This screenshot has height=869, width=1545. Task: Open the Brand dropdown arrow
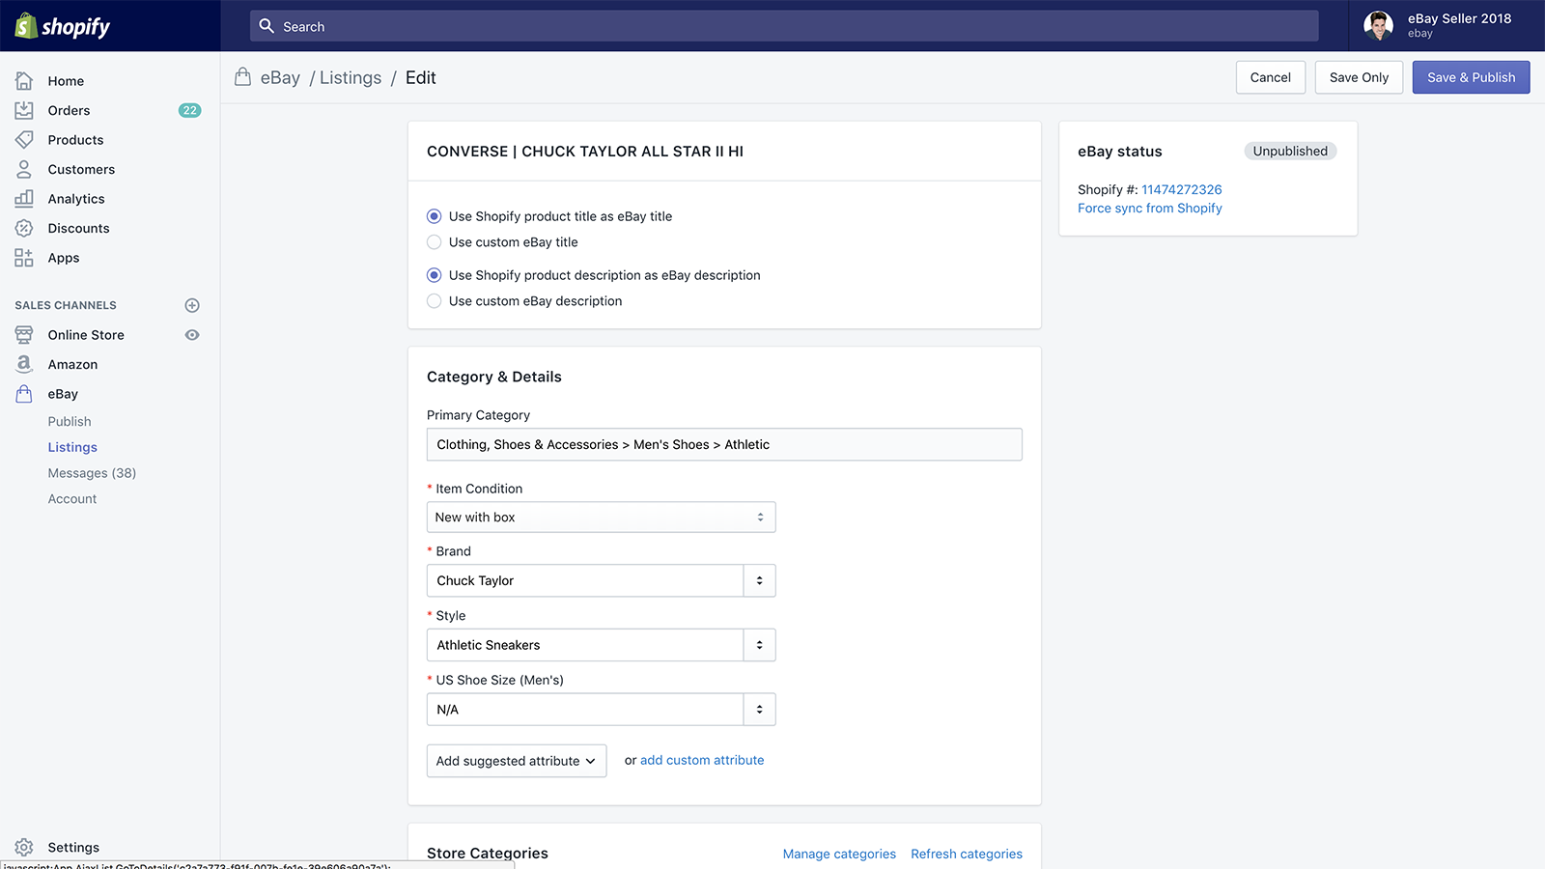(x=760, y=580)
